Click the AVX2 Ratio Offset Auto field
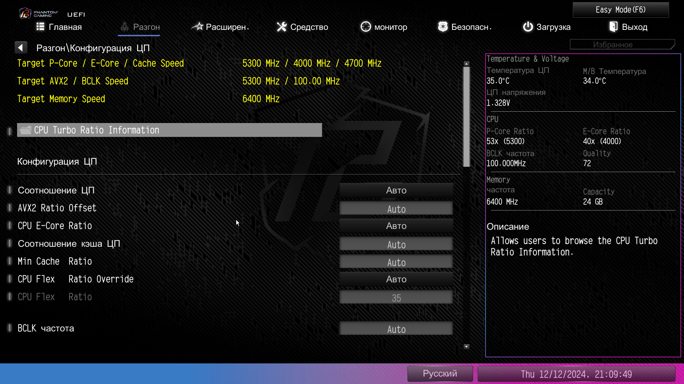 pyautogui.click(x=396, y=209)
